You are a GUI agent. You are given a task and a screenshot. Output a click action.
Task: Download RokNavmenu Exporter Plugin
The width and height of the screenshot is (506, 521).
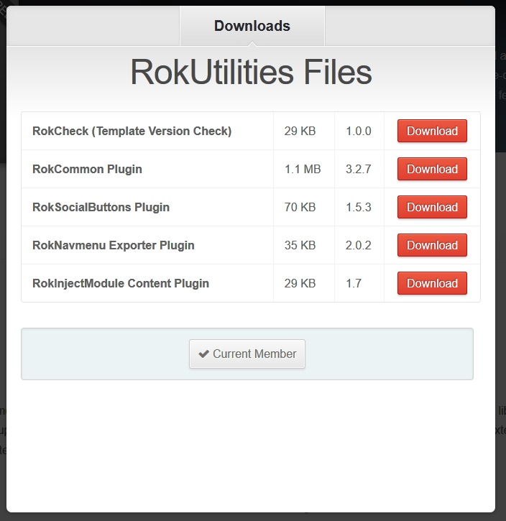coord(432,245)
